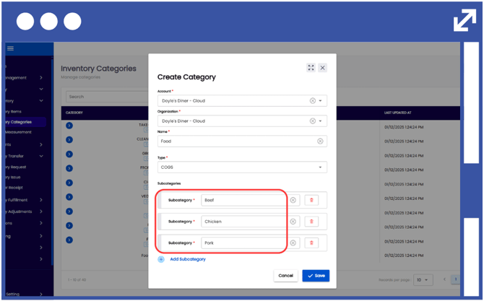Click the Cancel button
484x301 pixels.
pyautogui.click(x=285, y=276)
